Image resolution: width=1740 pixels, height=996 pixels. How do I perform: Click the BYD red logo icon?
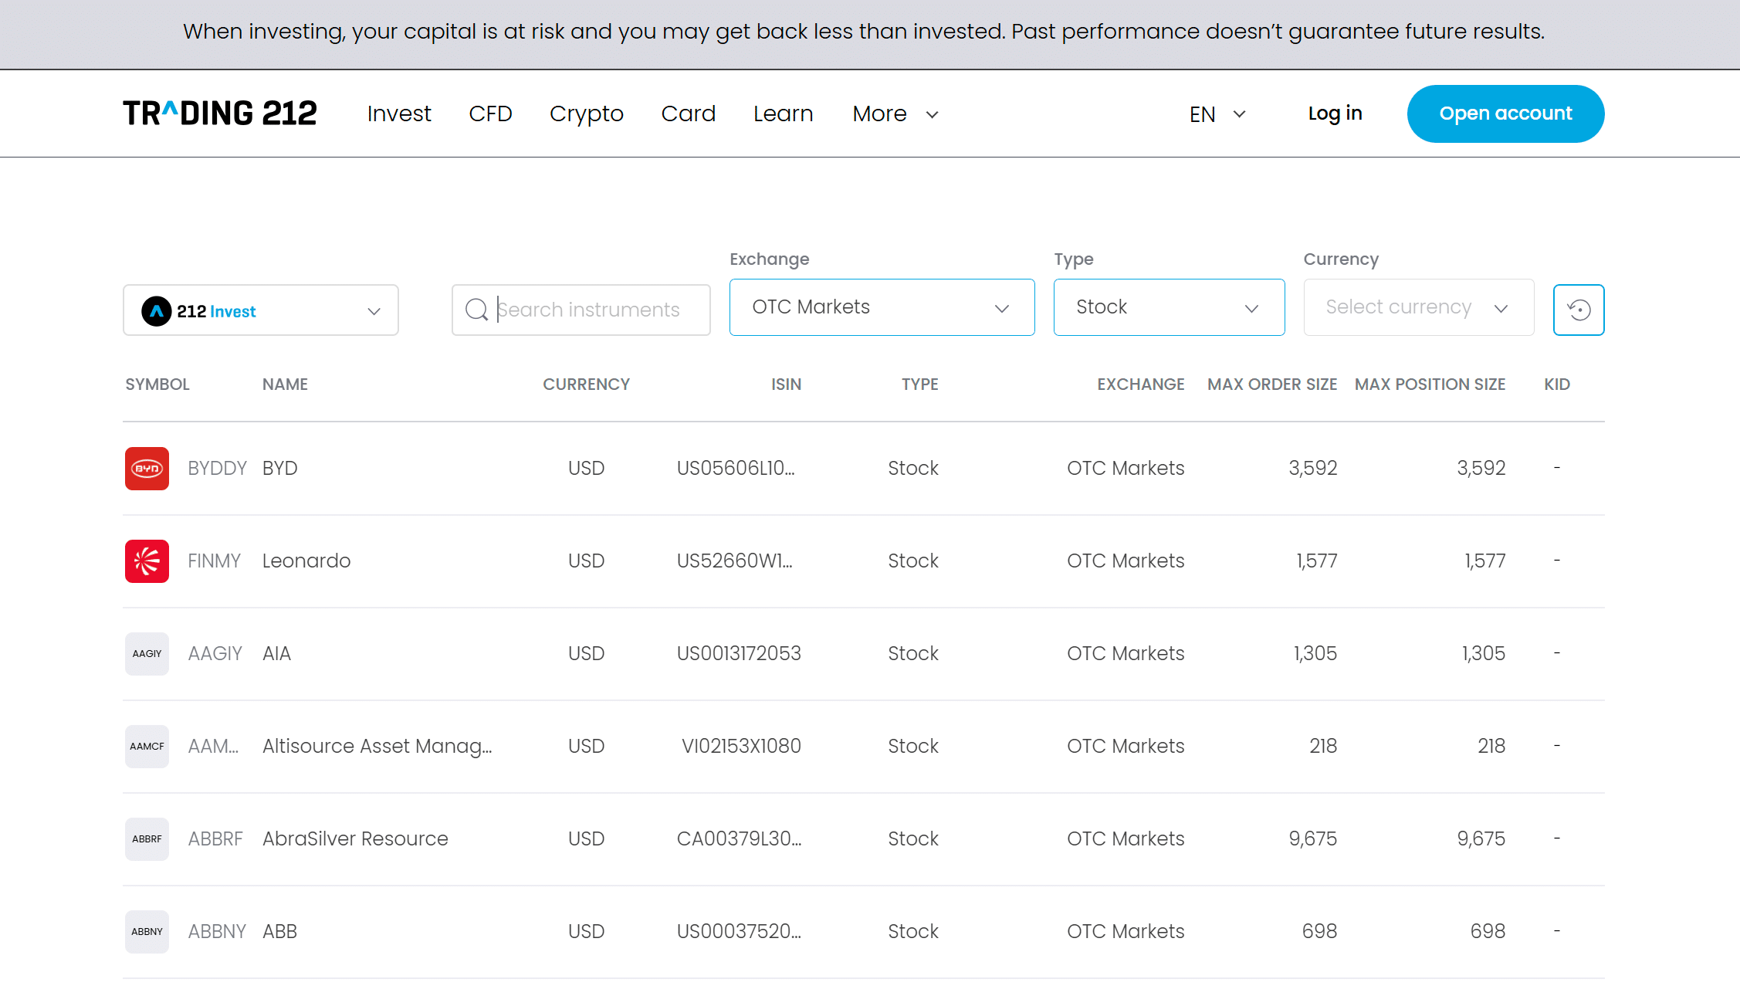(147, 468)
